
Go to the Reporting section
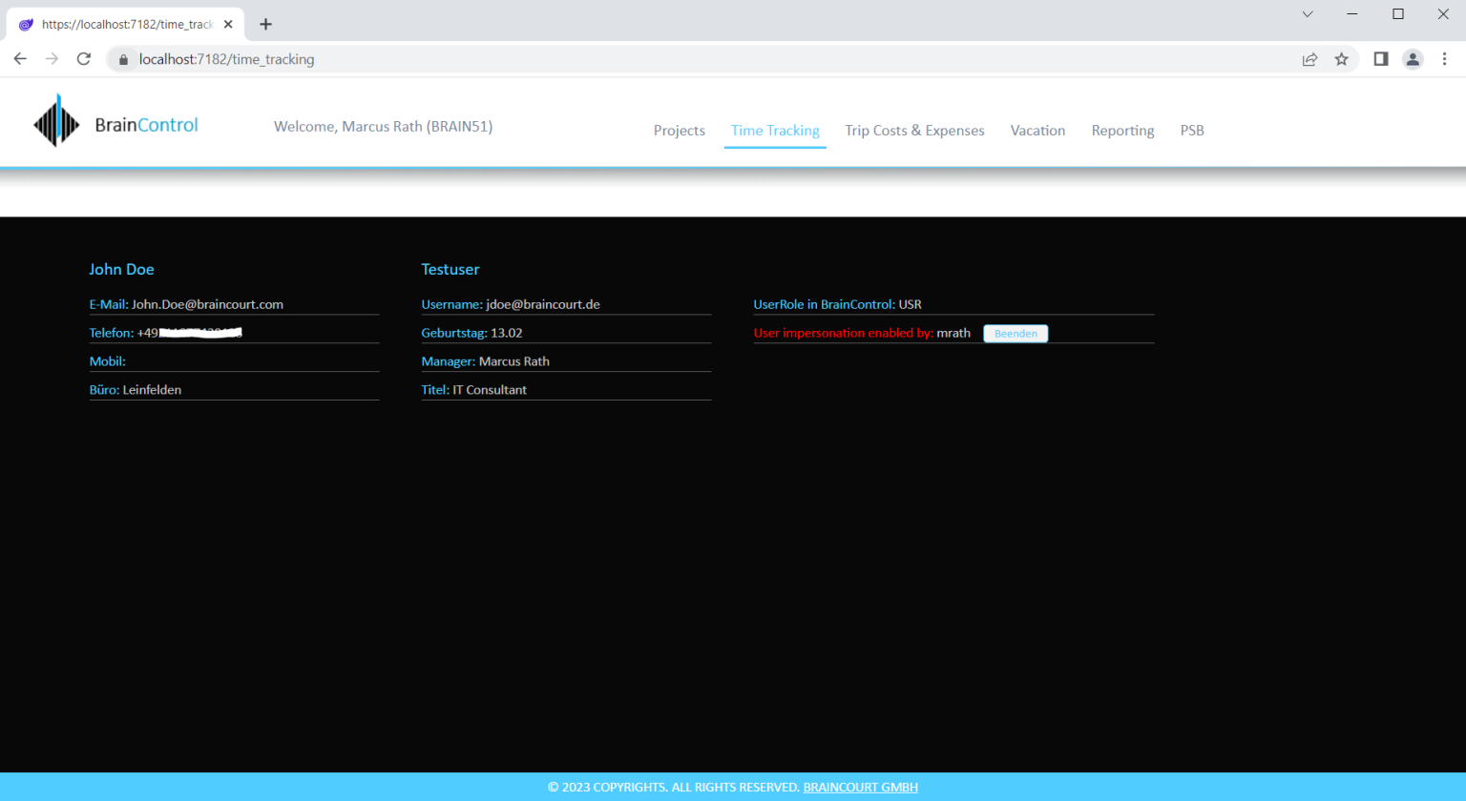(1122, 131)
